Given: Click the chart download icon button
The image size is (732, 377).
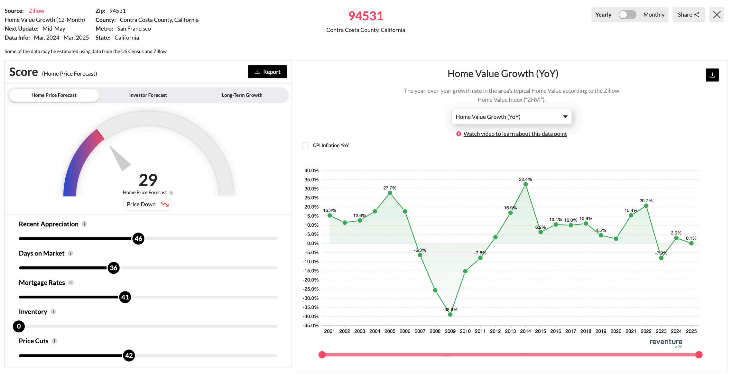Looking at the screenshot, I should (x=712, y=75).
